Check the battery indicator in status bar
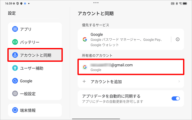 click(185, 4)
